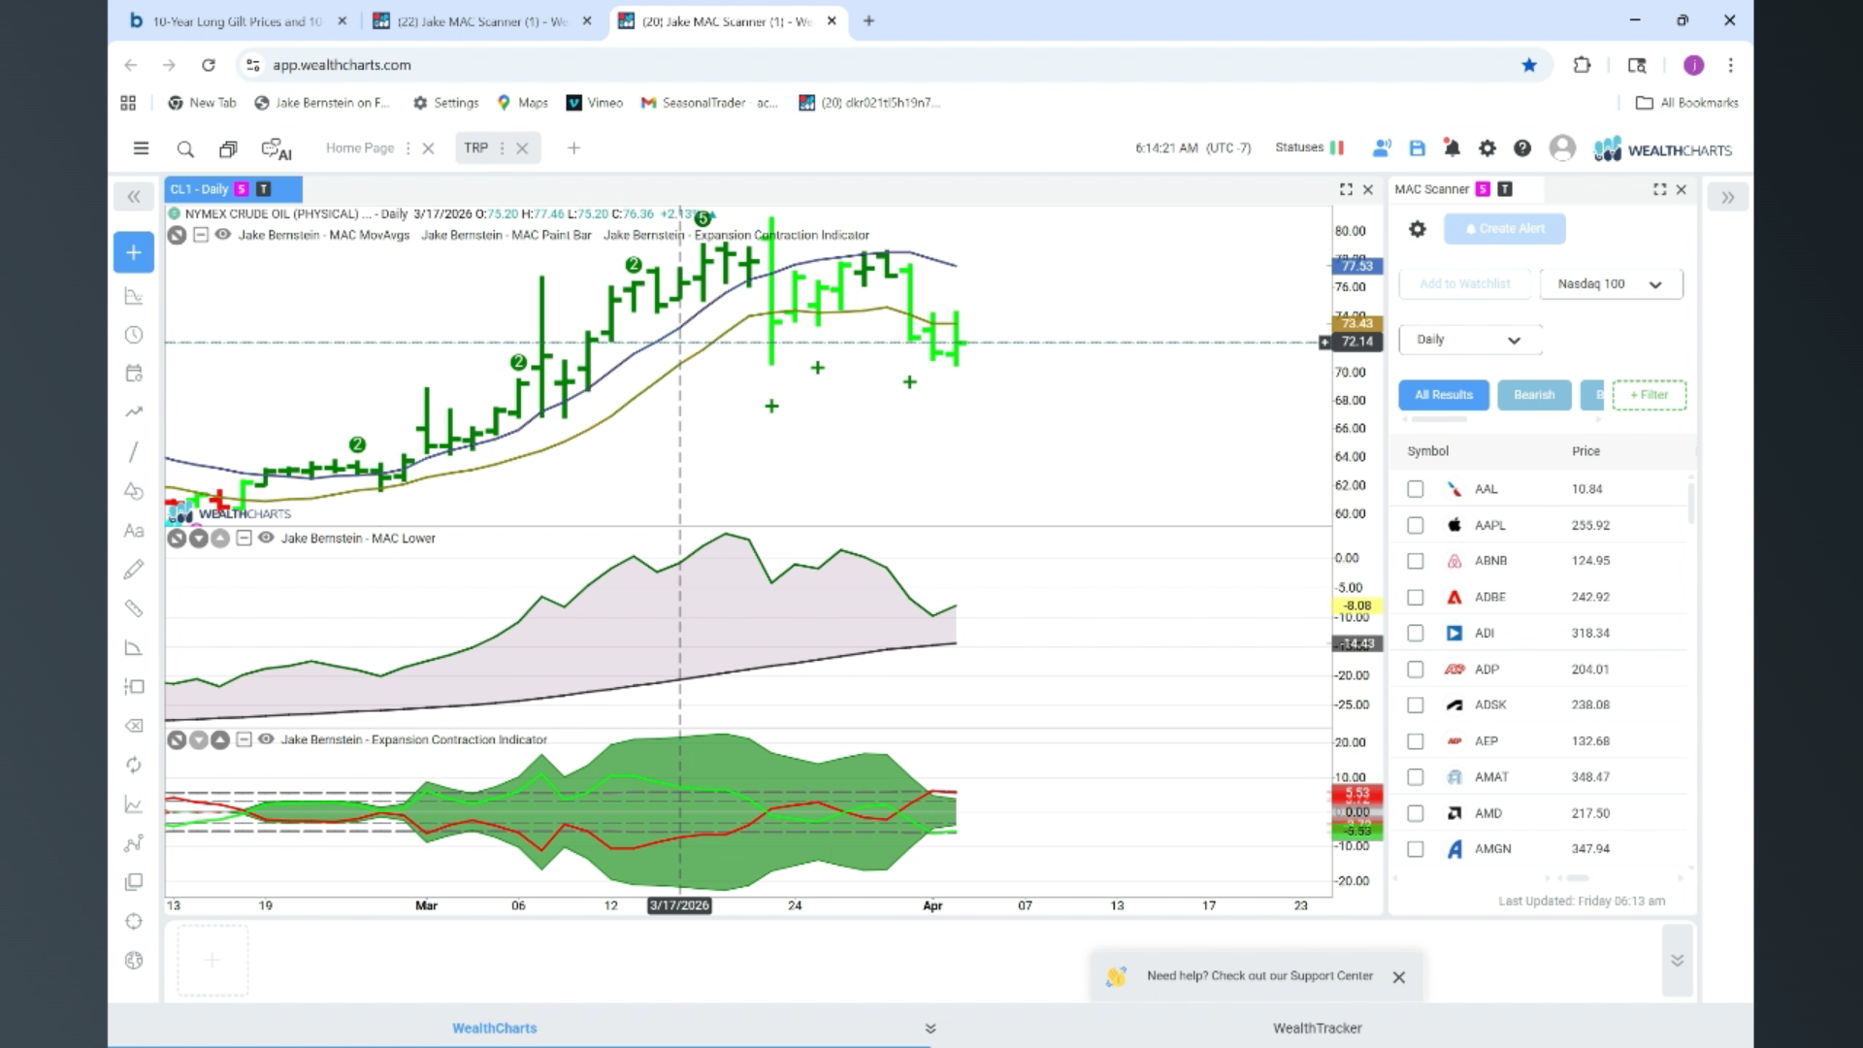1863x1048 pixels.
Task: Select the pencil drawing tool in sidebar
Action: tap(134, 570)
